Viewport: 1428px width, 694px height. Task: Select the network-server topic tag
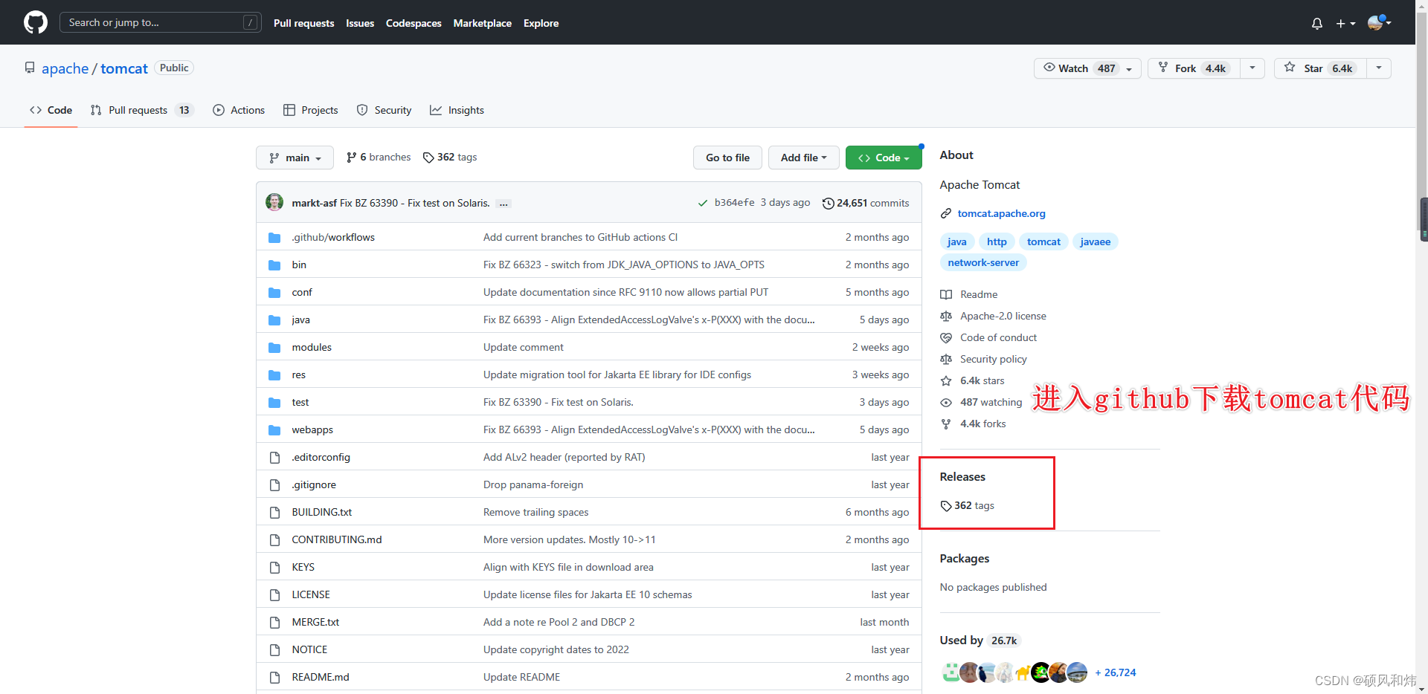(983, 262)
